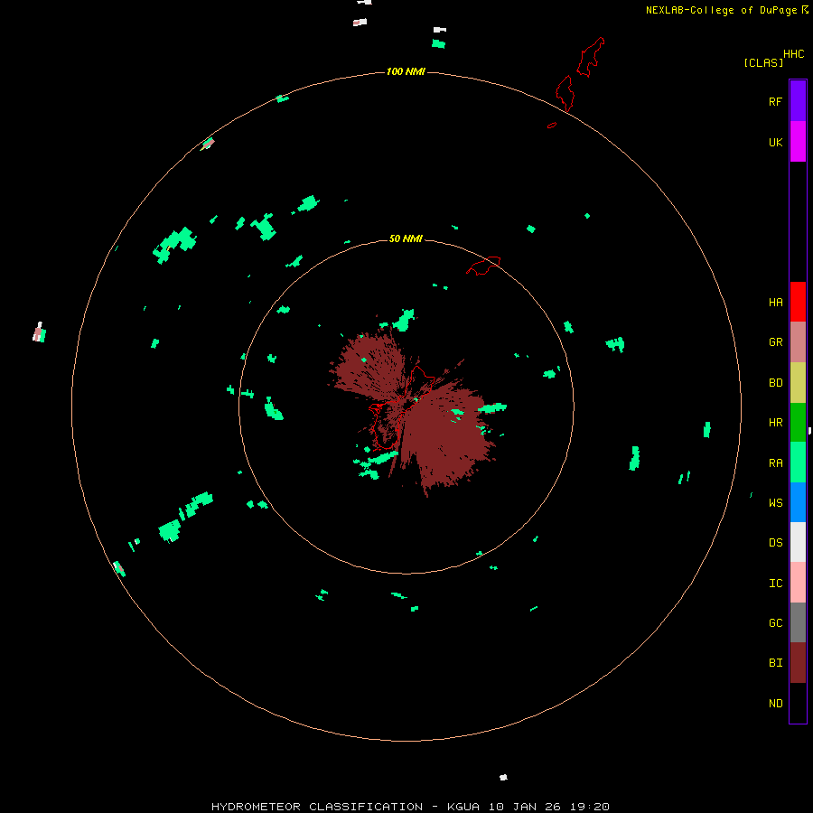Click the '50 NMI' range ring label

[406, 238]
